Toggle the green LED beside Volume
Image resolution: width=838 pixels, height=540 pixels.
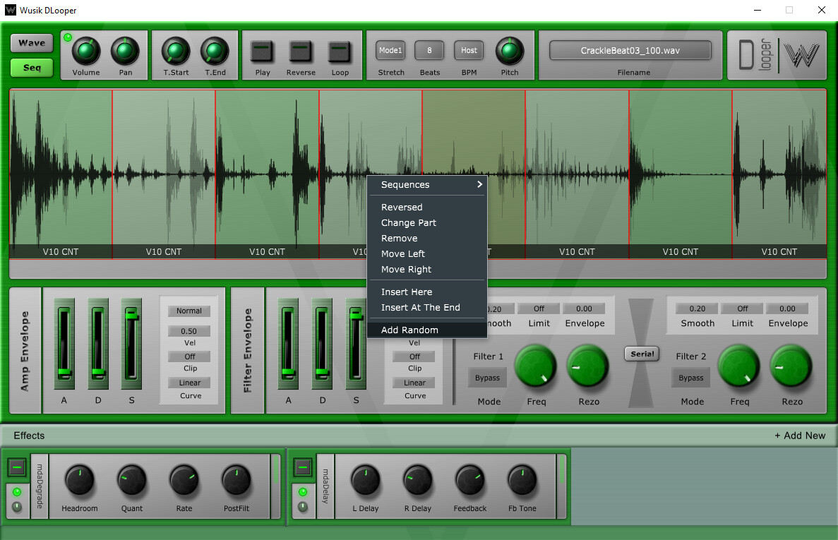[x=68, y=37]
